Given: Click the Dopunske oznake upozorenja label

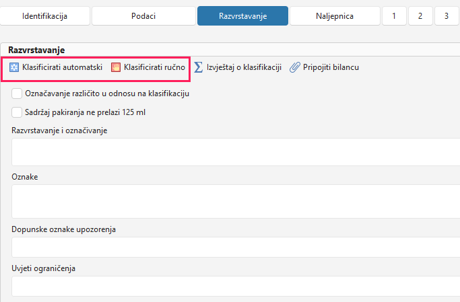Looking at the screenshot, I should click(x=63, y=229).
